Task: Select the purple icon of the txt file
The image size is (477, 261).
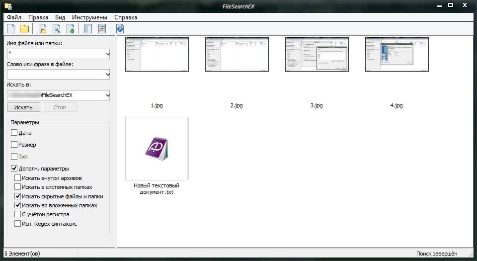Action: tap(157, 149)
